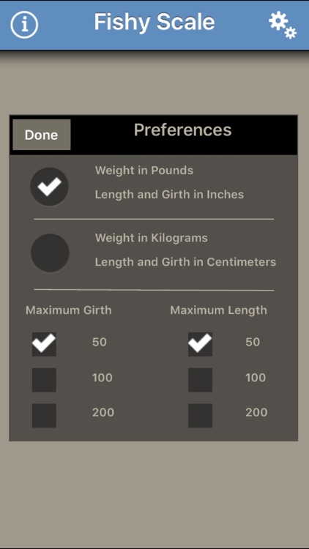
Task: Select the Kilograms and Centimeters radio option
Action: (x=50, y=253)
